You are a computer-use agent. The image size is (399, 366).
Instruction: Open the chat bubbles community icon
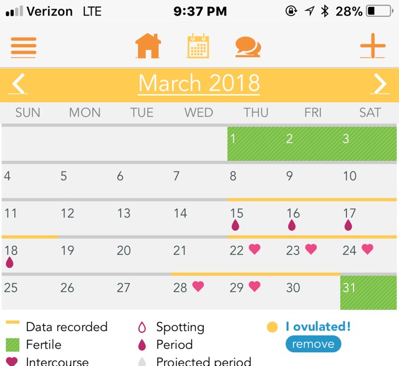click(248, 47)
